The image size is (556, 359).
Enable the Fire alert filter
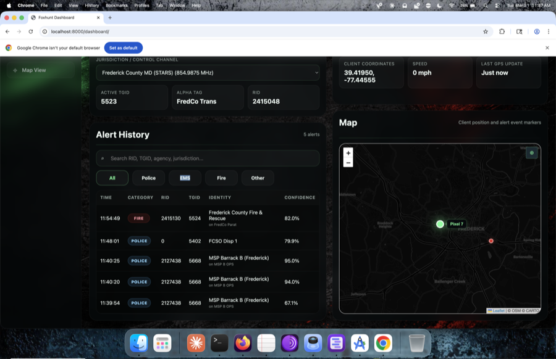[x=221, y=178]
